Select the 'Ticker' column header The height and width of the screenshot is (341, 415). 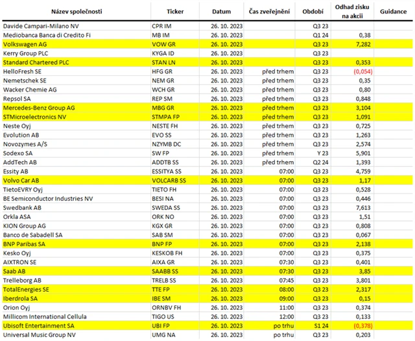click(x=175, y=12)
